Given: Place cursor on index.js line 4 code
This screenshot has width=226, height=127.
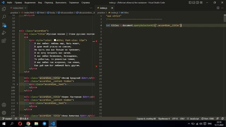Looking at the screenshot, I should pyautogui.click(x=144, y=25).
